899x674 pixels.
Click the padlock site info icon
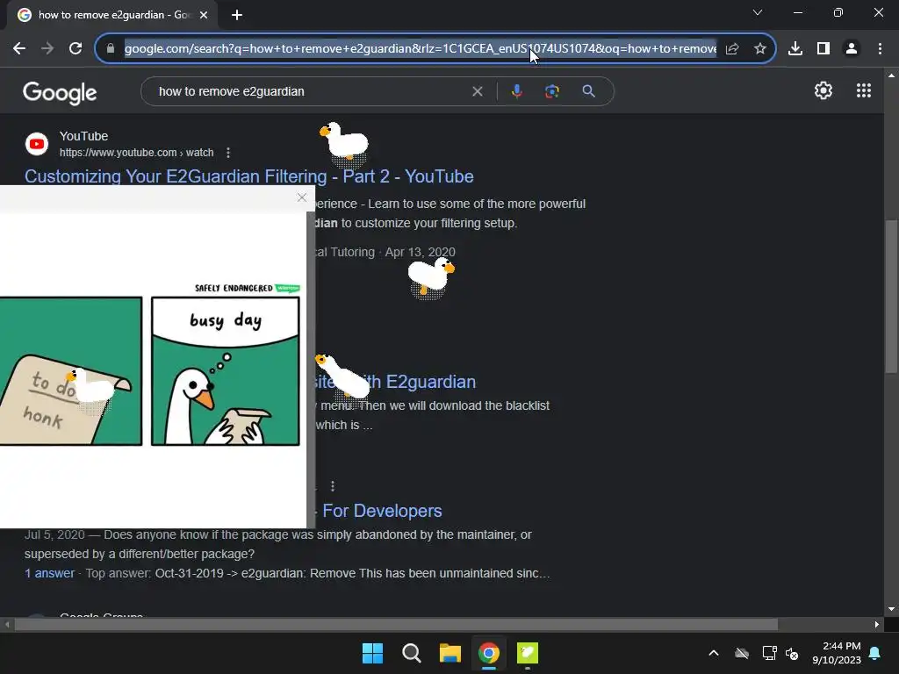tap(110, 49)
